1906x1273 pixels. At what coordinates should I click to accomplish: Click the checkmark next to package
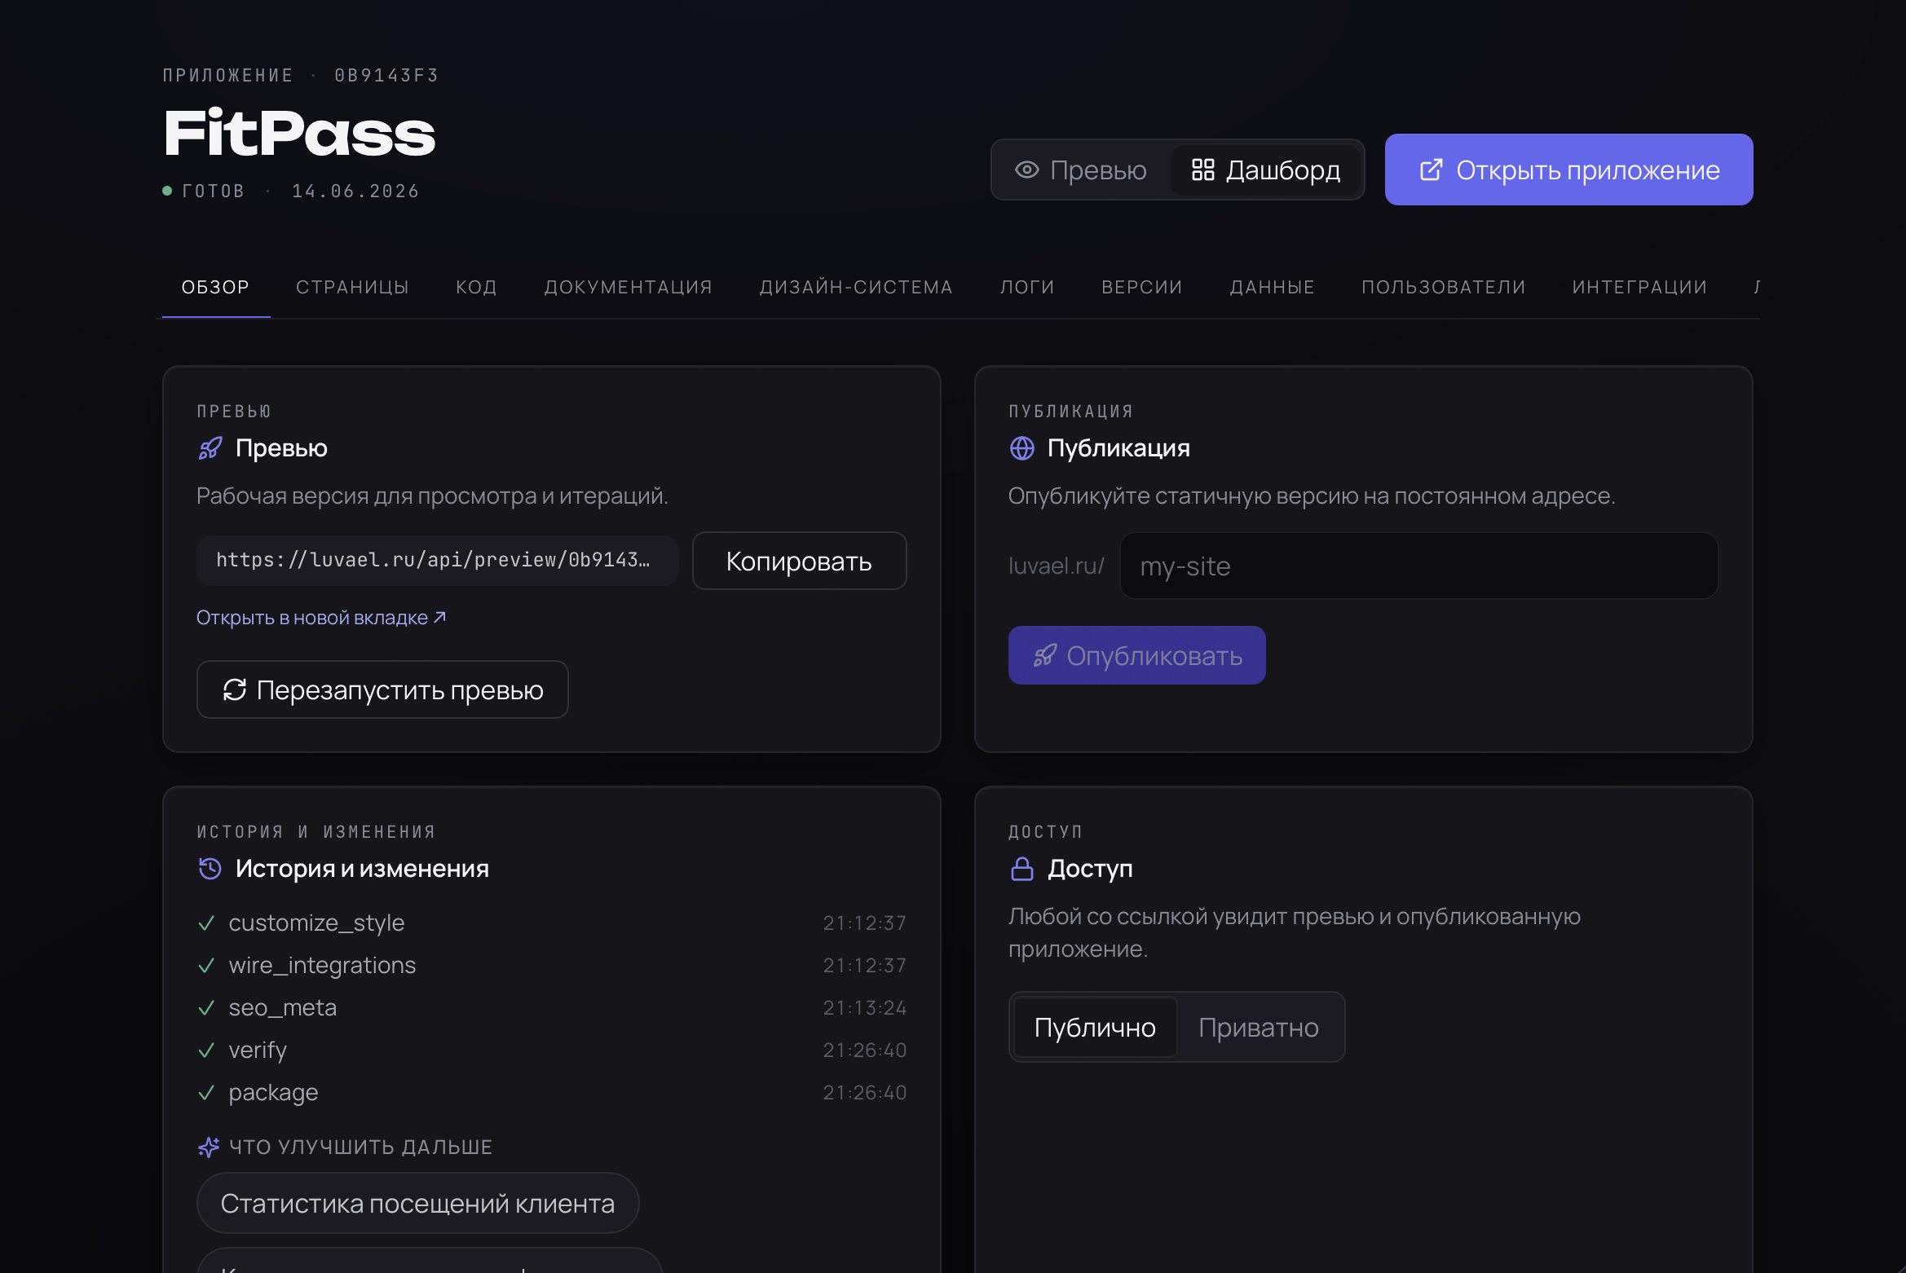pyautogui.click(x=206, y=1092)
